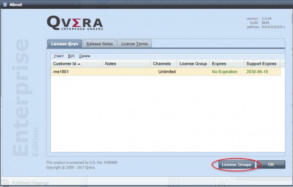Click the Customer Id sort arrow

(x=79, y=64)
